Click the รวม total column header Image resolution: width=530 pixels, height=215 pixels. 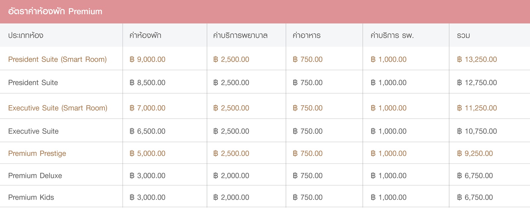[x=463, y=35]
